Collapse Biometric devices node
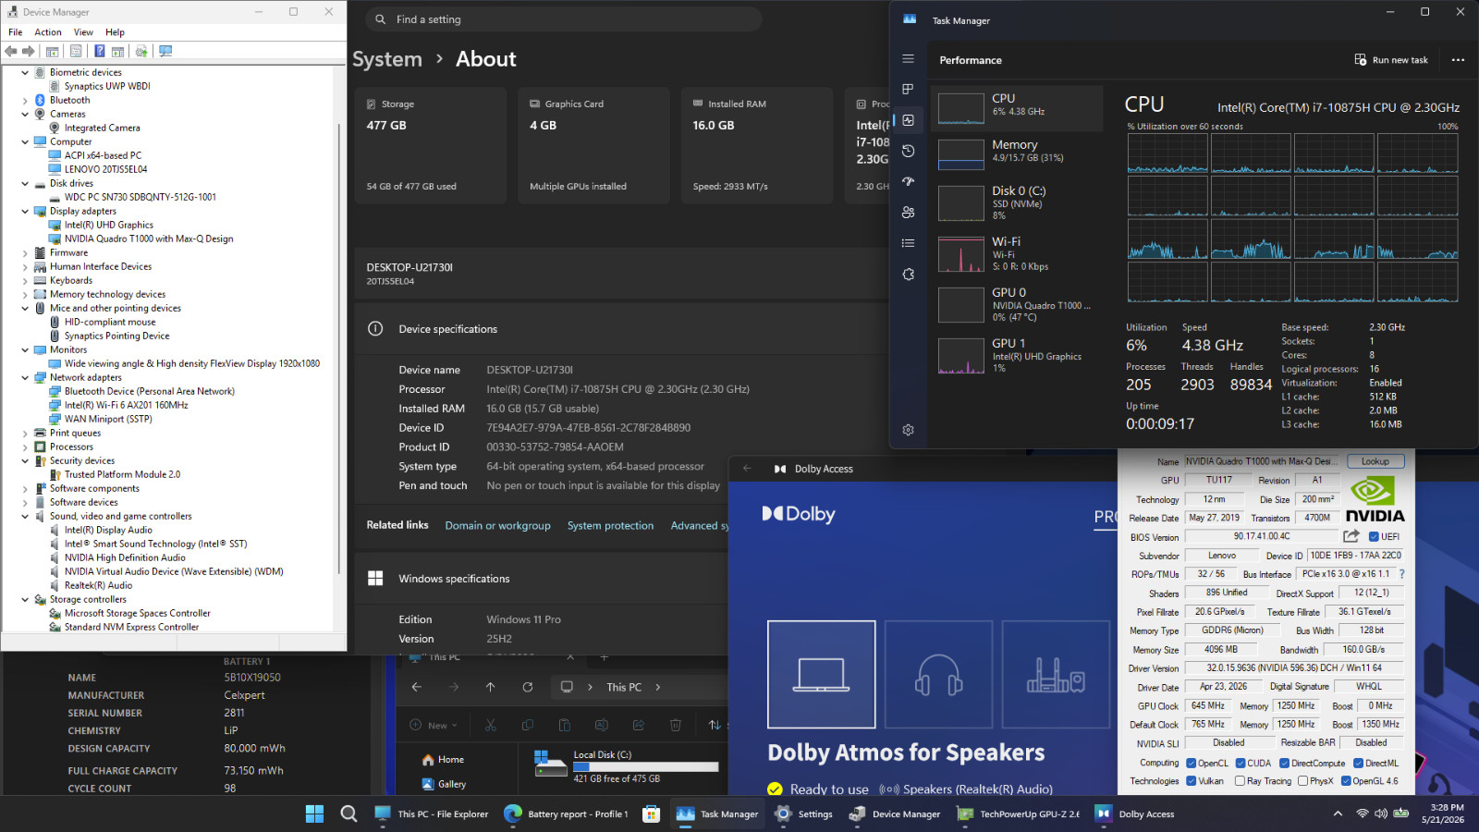This screenshot has width=1479, height=832. (25, 72)
